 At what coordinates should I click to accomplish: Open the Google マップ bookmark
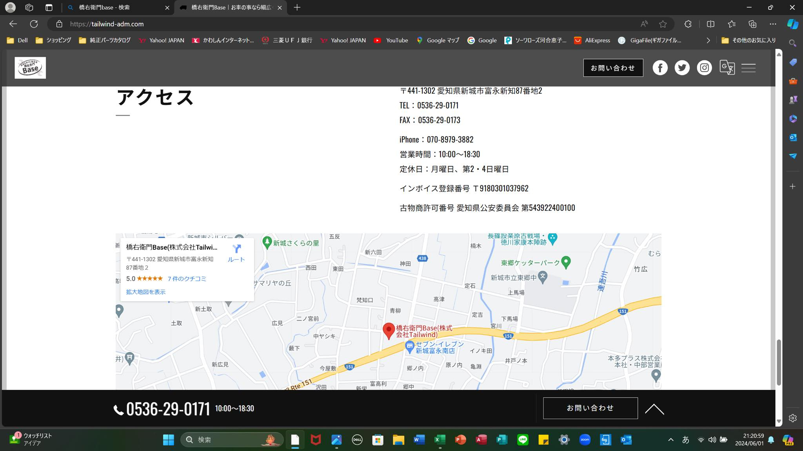(x=438, y=40)
